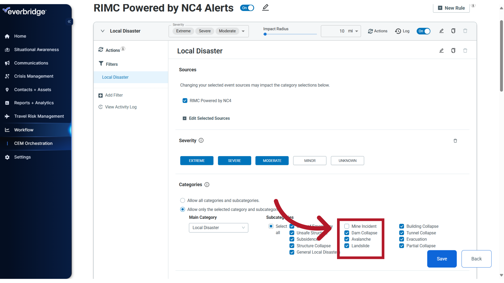Screen dimensions: 504x283
Task: Expand the Local Disaster rule chevron
Action: 102,31
